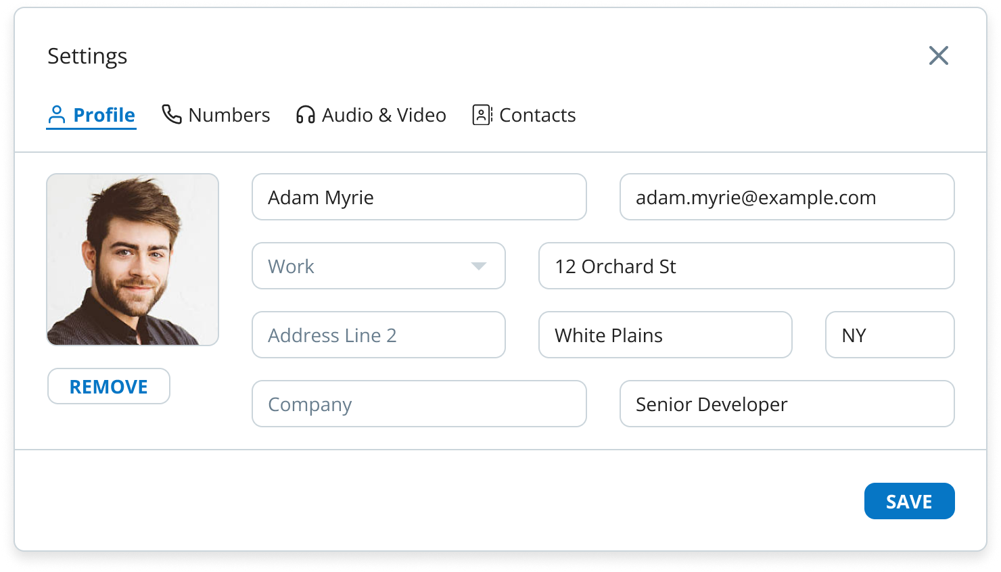Click the adam.myrie@example.com email field
Viewport: 1001px width, 572px height.
click(787, 197)
